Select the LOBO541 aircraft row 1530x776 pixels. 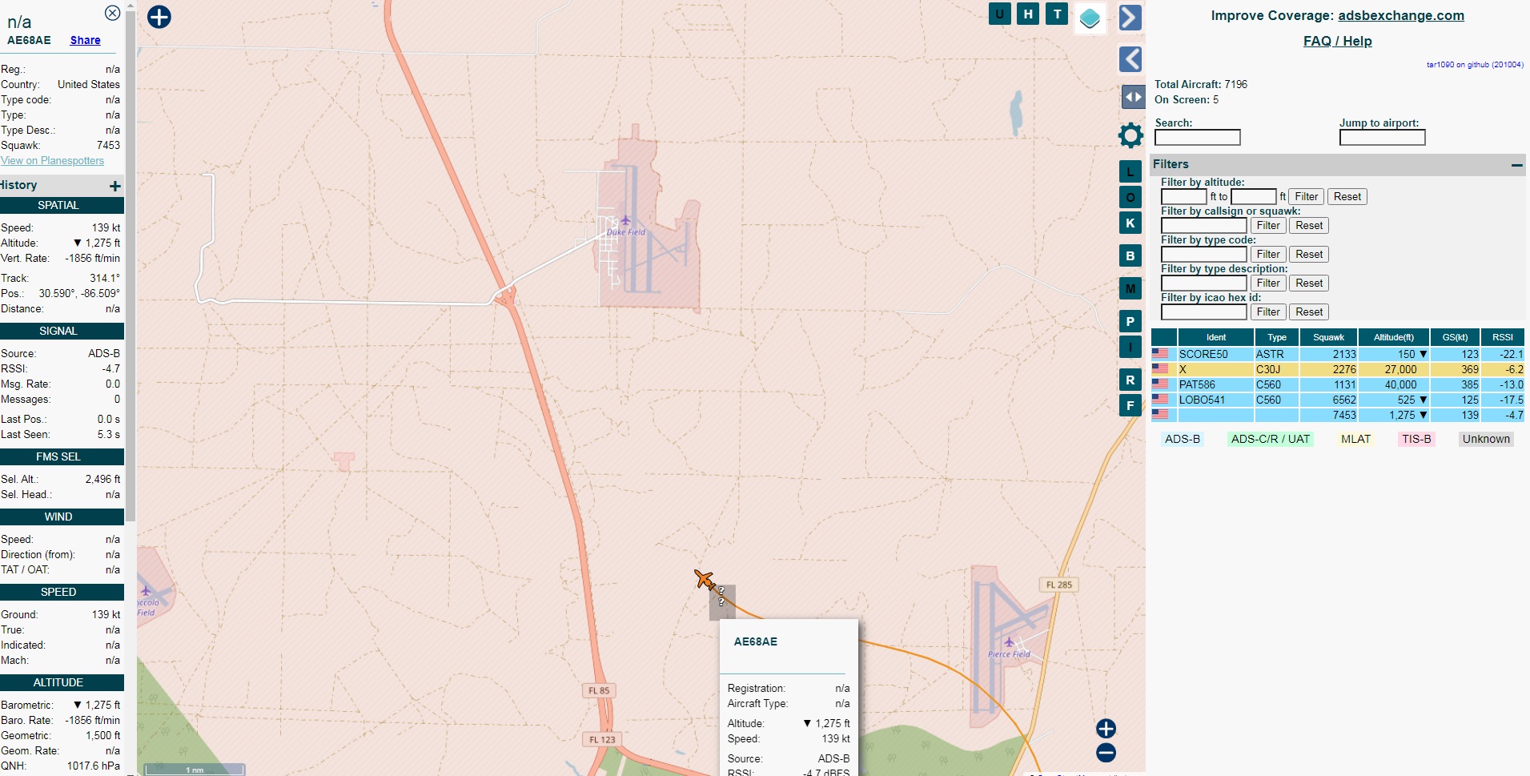pos(1338,400)
